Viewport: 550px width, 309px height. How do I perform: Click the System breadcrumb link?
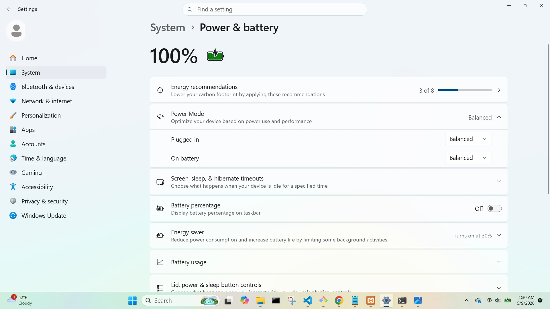pos(168,27)
